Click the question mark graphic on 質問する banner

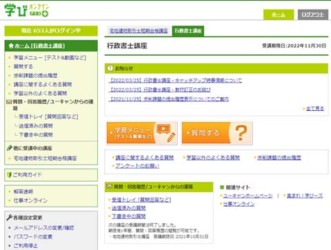click(241, 133)
